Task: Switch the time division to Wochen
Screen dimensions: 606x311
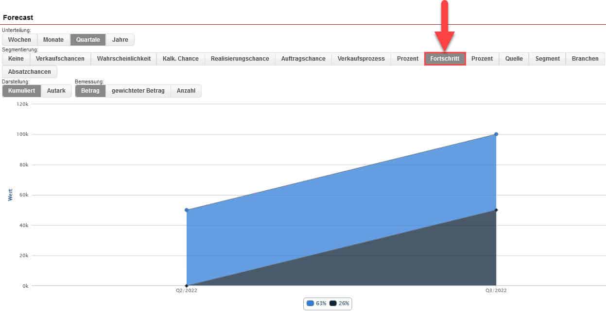Action: [19, 40]
